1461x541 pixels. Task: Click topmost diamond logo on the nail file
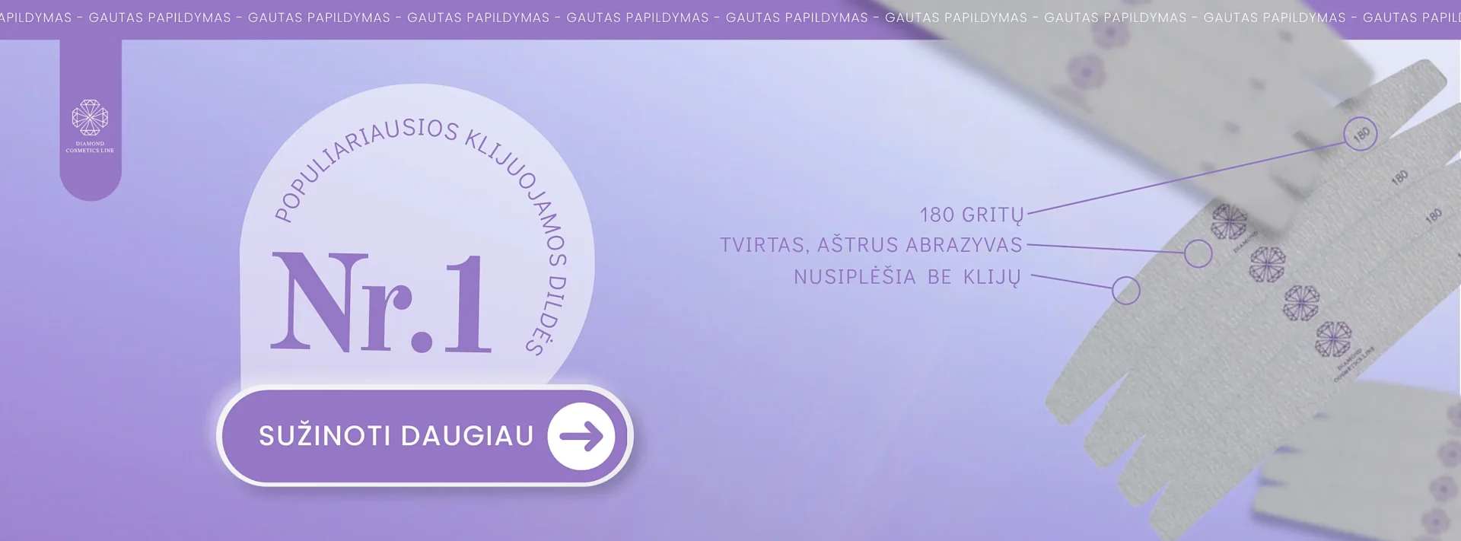click(x=1229, y=221)
